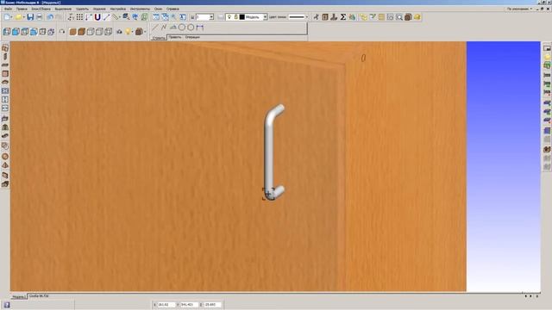The image size is (552, 310).
Task: Switch to the second document tab at the bottom
Action: pyautogui.click(x=39, y=296)
